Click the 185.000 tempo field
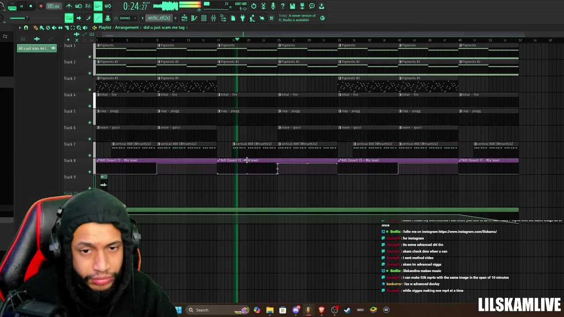Screen dimensions: 564x317 53,6
